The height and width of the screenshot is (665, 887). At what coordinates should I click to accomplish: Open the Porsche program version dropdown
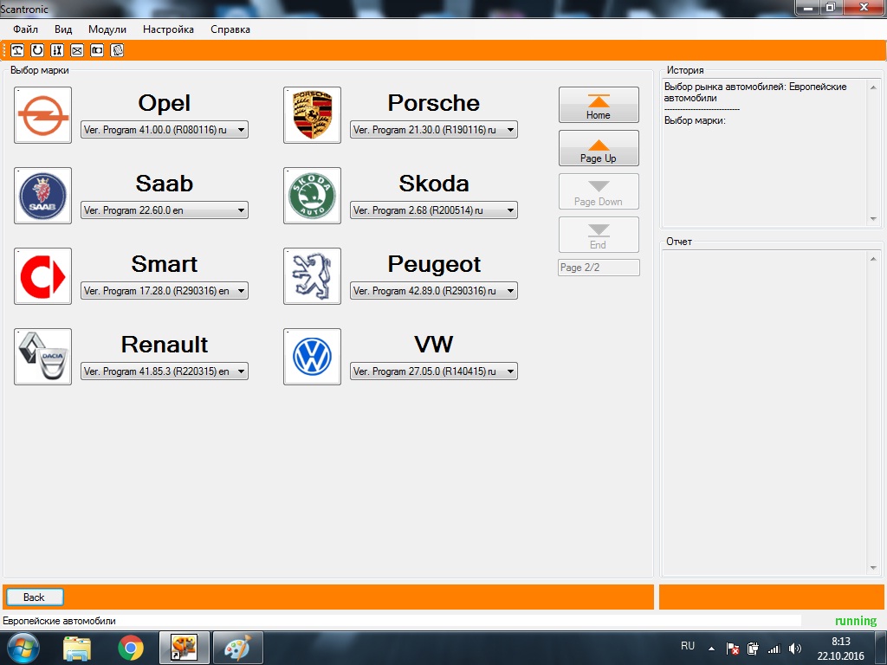pos(433,130)
